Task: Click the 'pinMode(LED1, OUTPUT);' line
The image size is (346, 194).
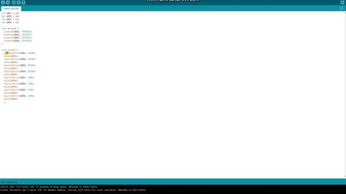Action: [18, 32]
